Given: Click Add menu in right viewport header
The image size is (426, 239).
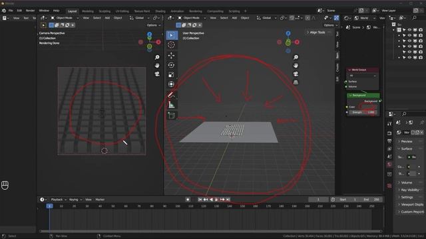Looking at the screenshot, I should click(234, 18).
